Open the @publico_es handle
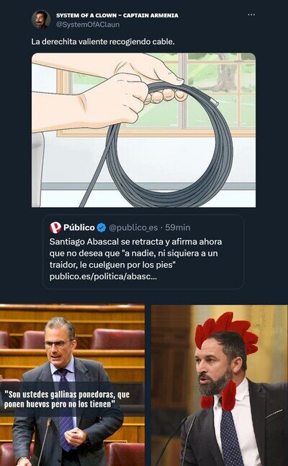Viewport: 288px width, 466px height. 133,228
